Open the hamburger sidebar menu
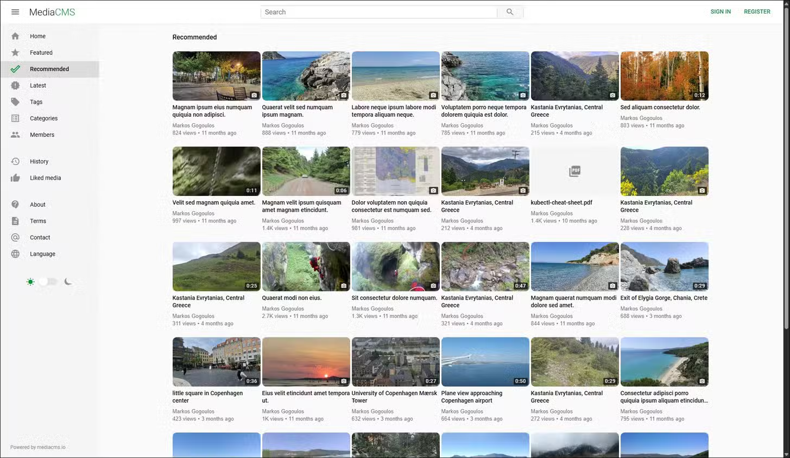 pos(15,12)
